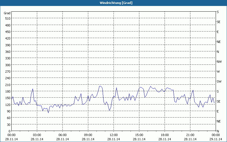Click the SW compass label
Viewport: 227px width, 142px height.
pyautogui.click(x=219, y=82)
